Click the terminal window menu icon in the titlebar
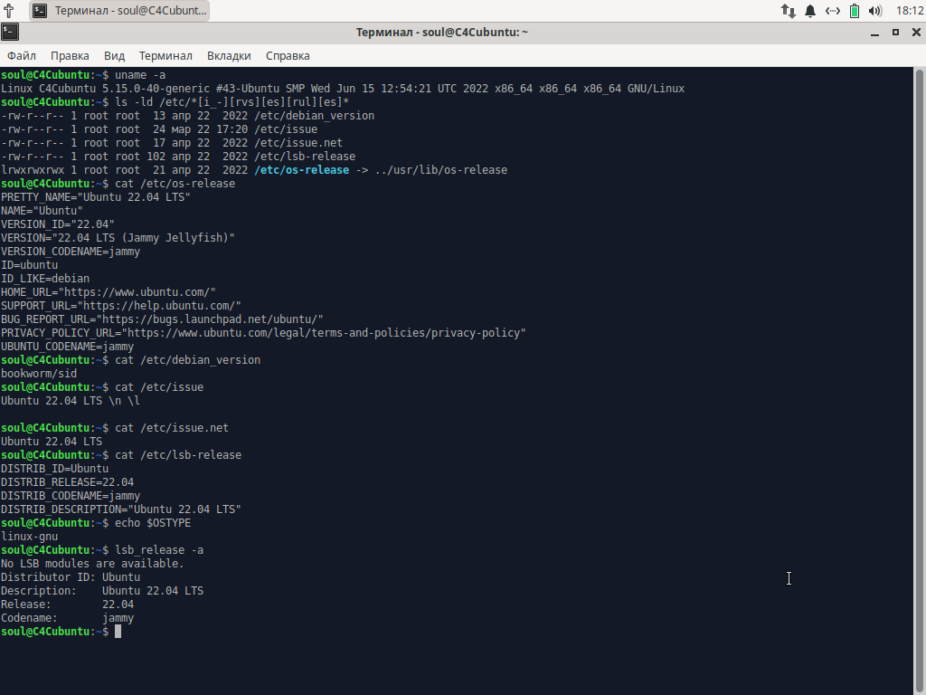926x695 pixels. (x=9, y=32)
